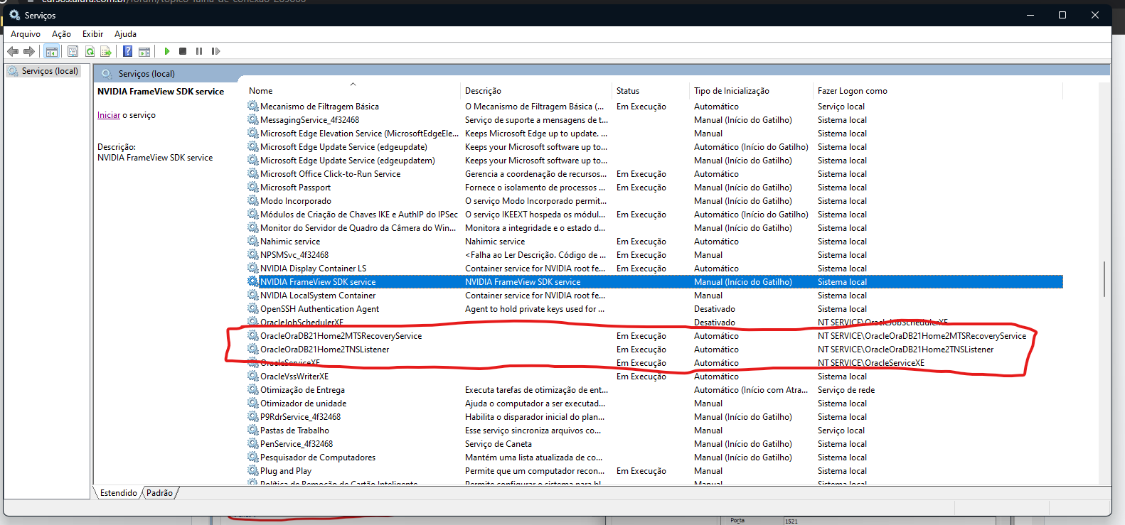
Task: Click the gear icon of OpenSSH Authentication Agent
Action: [x=253, y=309]
